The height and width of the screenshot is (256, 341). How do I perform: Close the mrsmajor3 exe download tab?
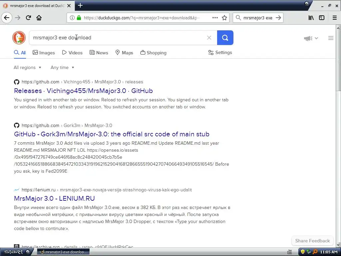(x=69, y=6)
